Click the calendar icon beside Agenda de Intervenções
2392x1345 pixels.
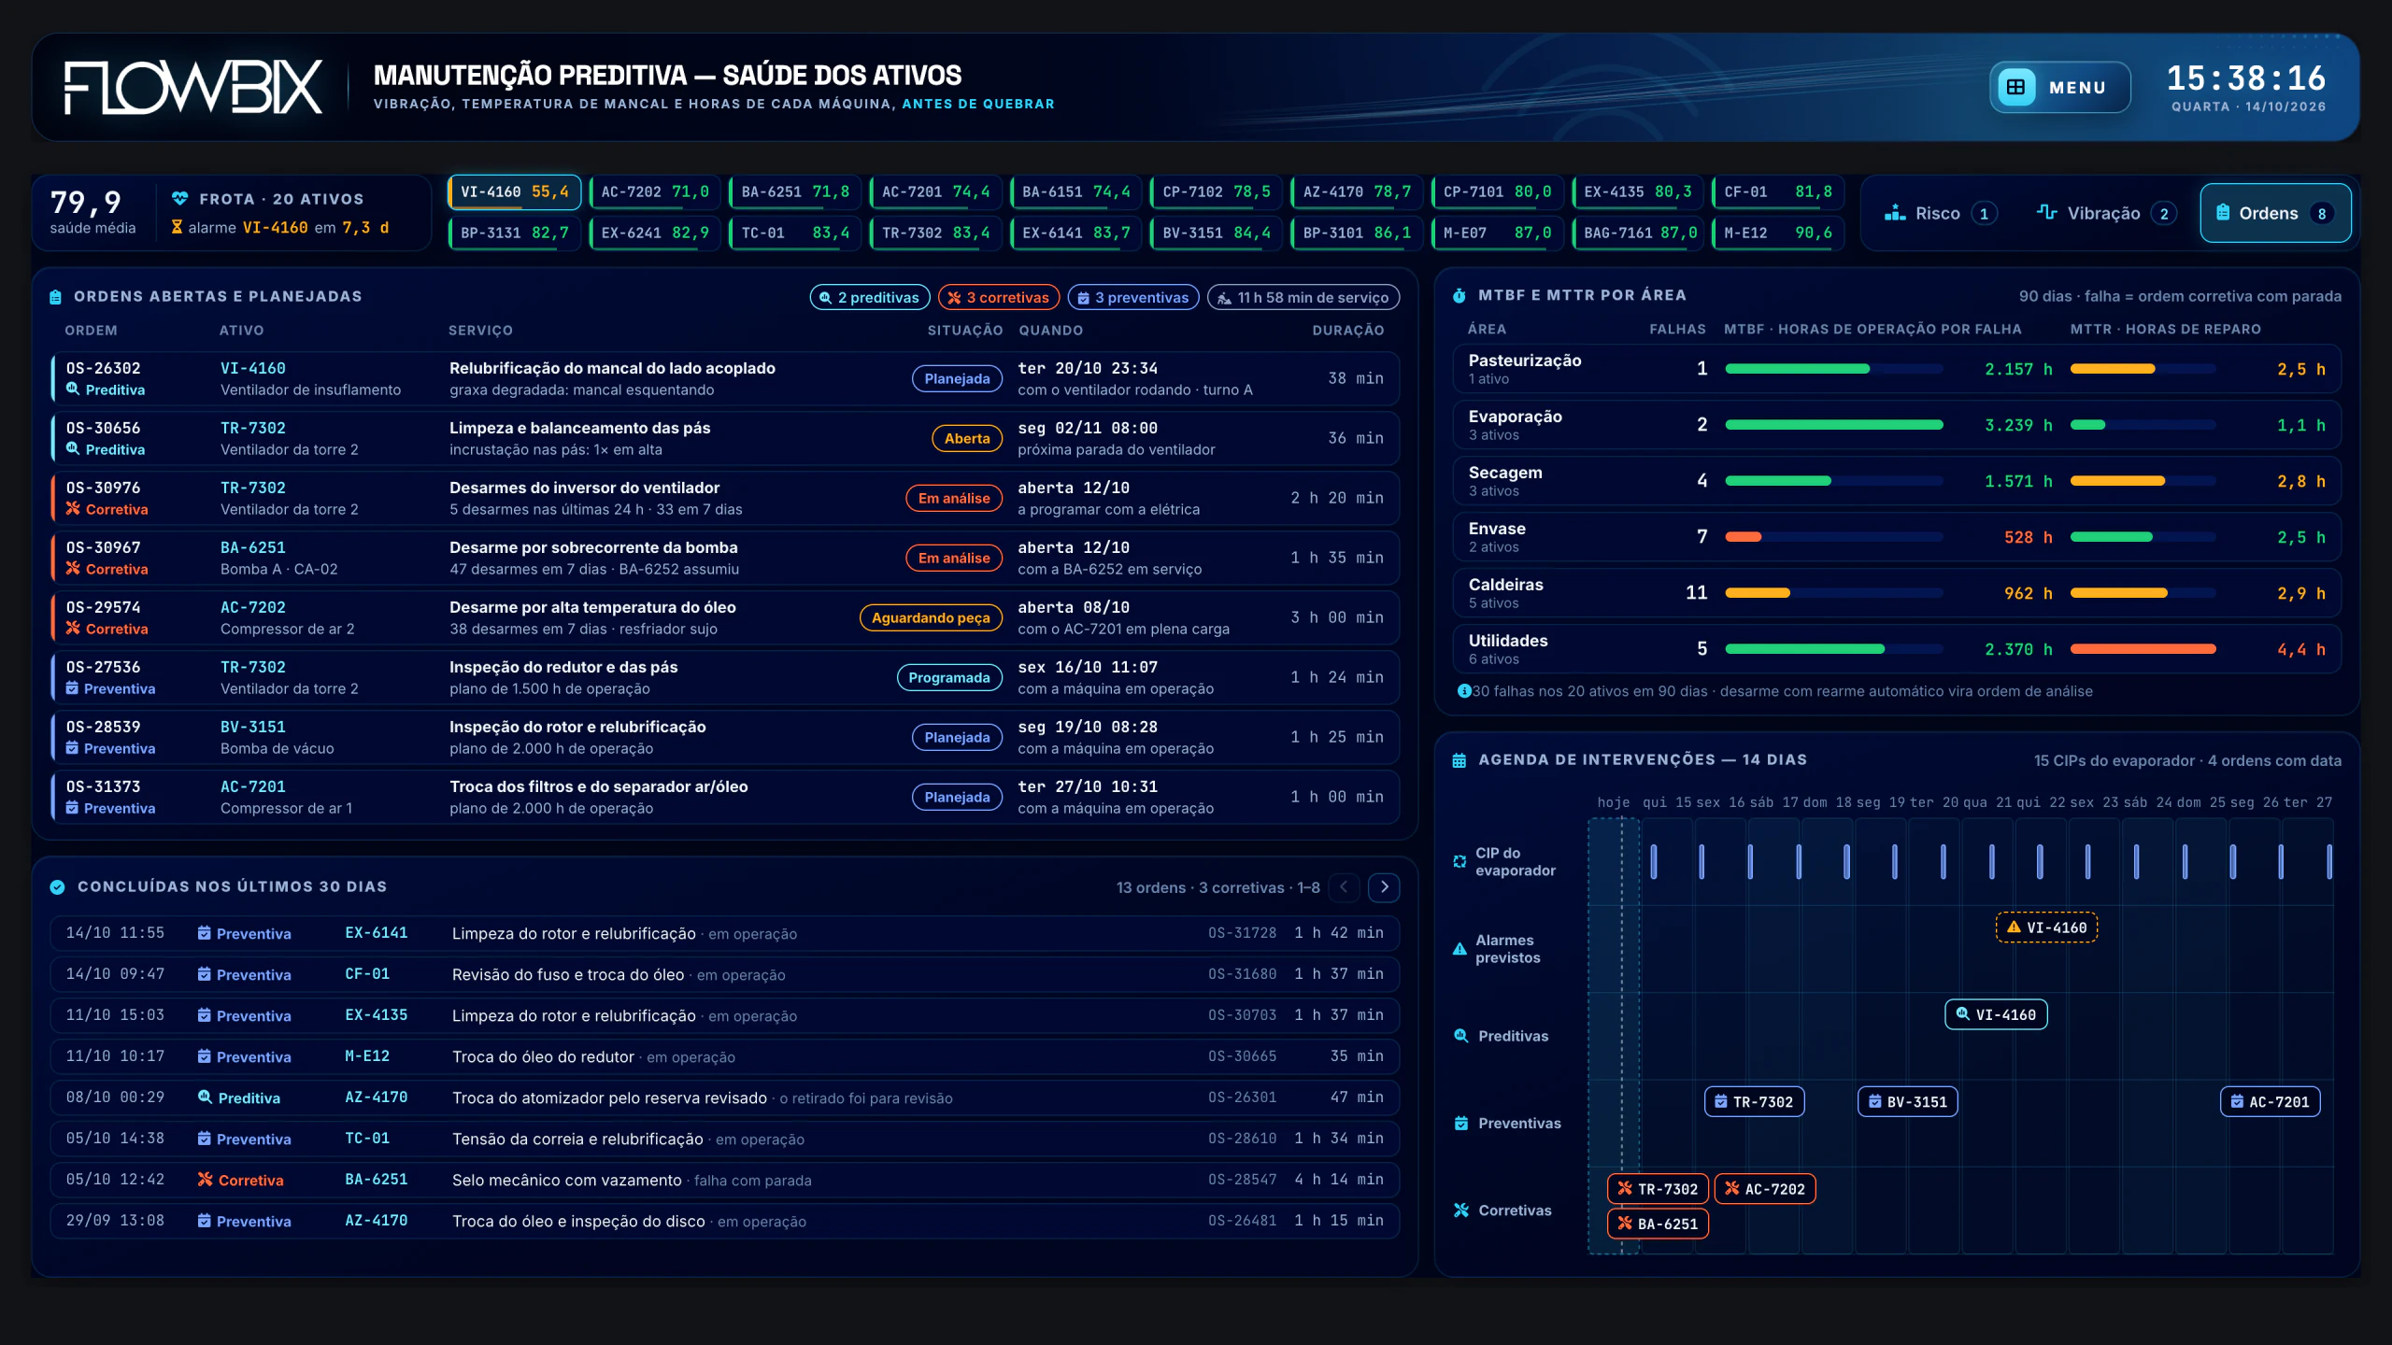pos(1459,760)
